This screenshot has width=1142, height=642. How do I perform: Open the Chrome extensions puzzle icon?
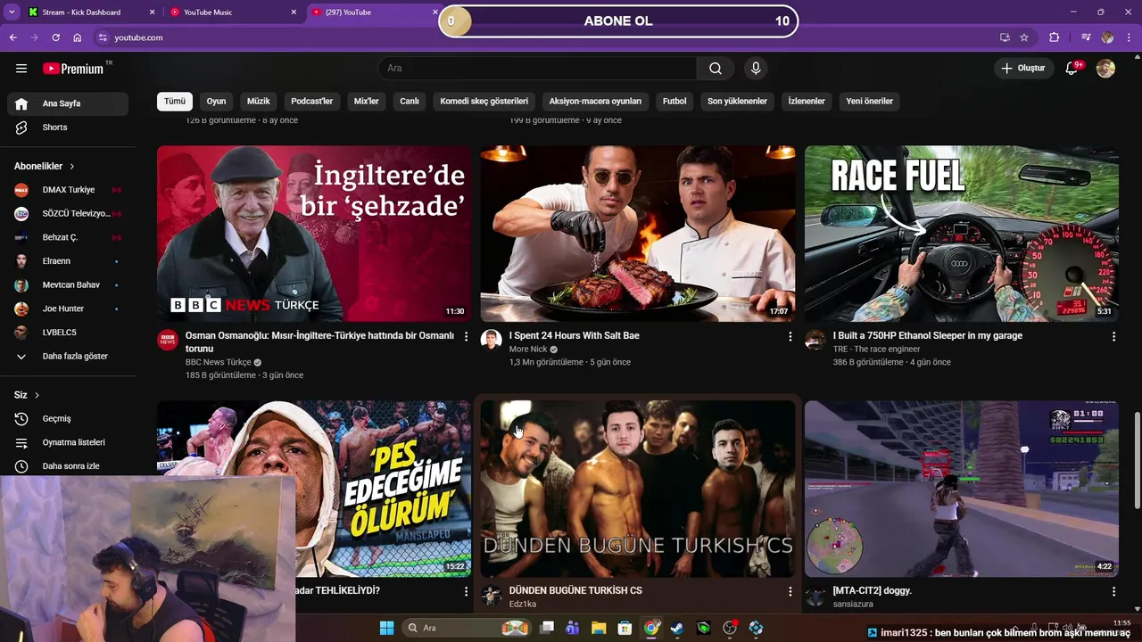1055,37
